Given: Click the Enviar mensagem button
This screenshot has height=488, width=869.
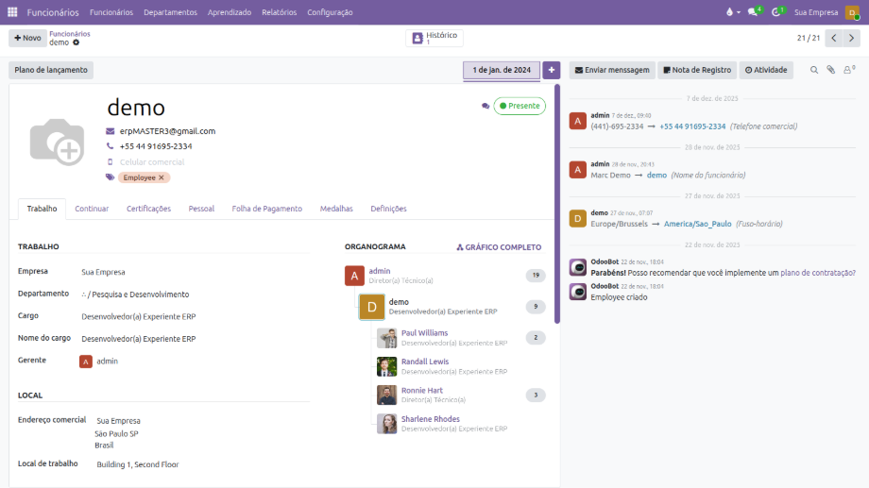Looking at the screenshot, I should (611, 70).
